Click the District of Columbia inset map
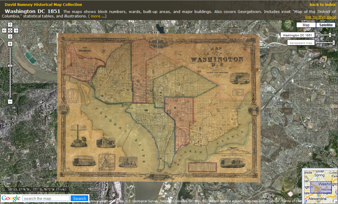The width and height of the screenshot is (338, 204). point(107,161)
